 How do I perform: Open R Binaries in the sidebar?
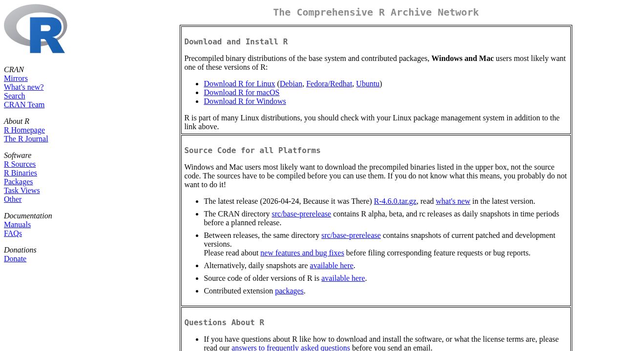[x=21, y=173]
